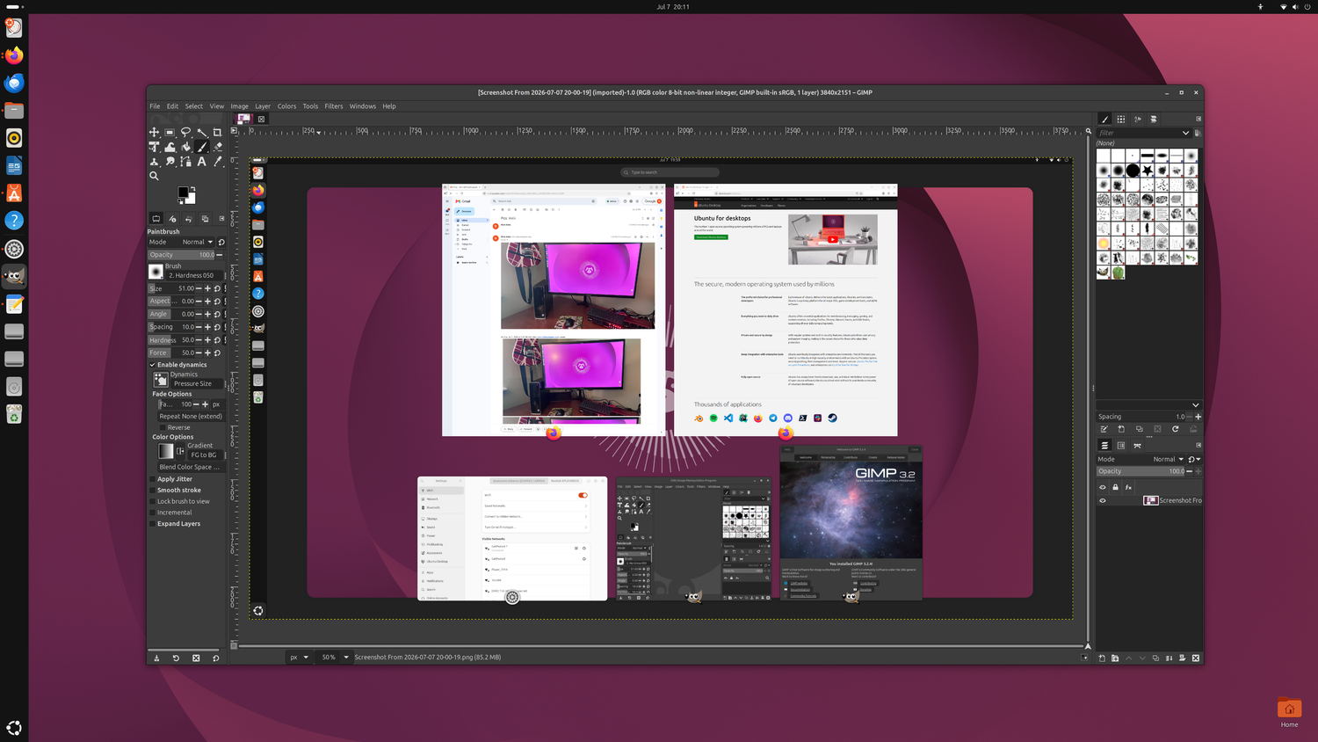Select the Smudge tool

click(x=170, y=162)
